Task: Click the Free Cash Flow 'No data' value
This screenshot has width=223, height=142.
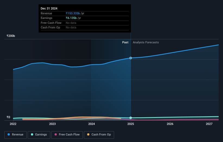Action: (71, 23)
